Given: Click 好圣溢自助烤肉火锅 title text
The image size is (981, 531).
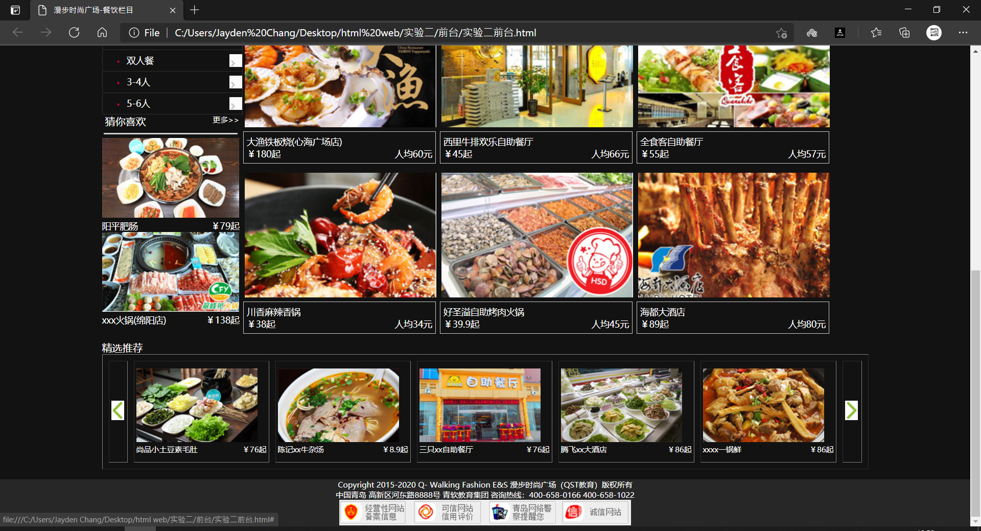Looking at the screenshot, I should click(x=484, y=312).
